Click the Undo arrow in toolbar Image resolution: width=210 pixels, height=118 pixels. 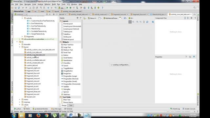point(23,8)
